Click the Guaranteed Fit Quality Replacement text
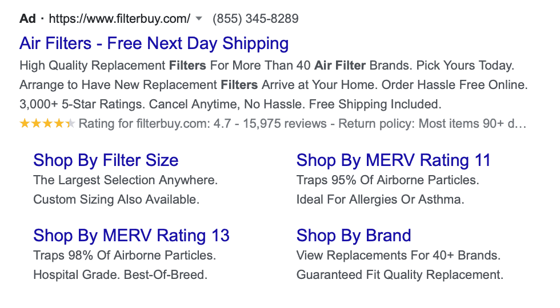The image size is (560, 308). coord(400,275)
